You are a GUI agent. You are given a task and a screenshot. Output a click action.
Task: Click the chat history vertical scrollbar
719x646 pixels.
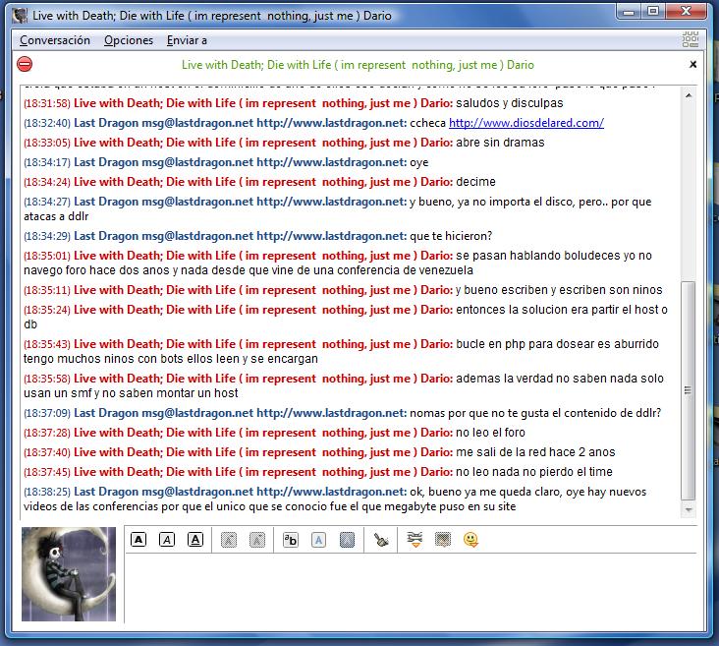click(688, 393)
